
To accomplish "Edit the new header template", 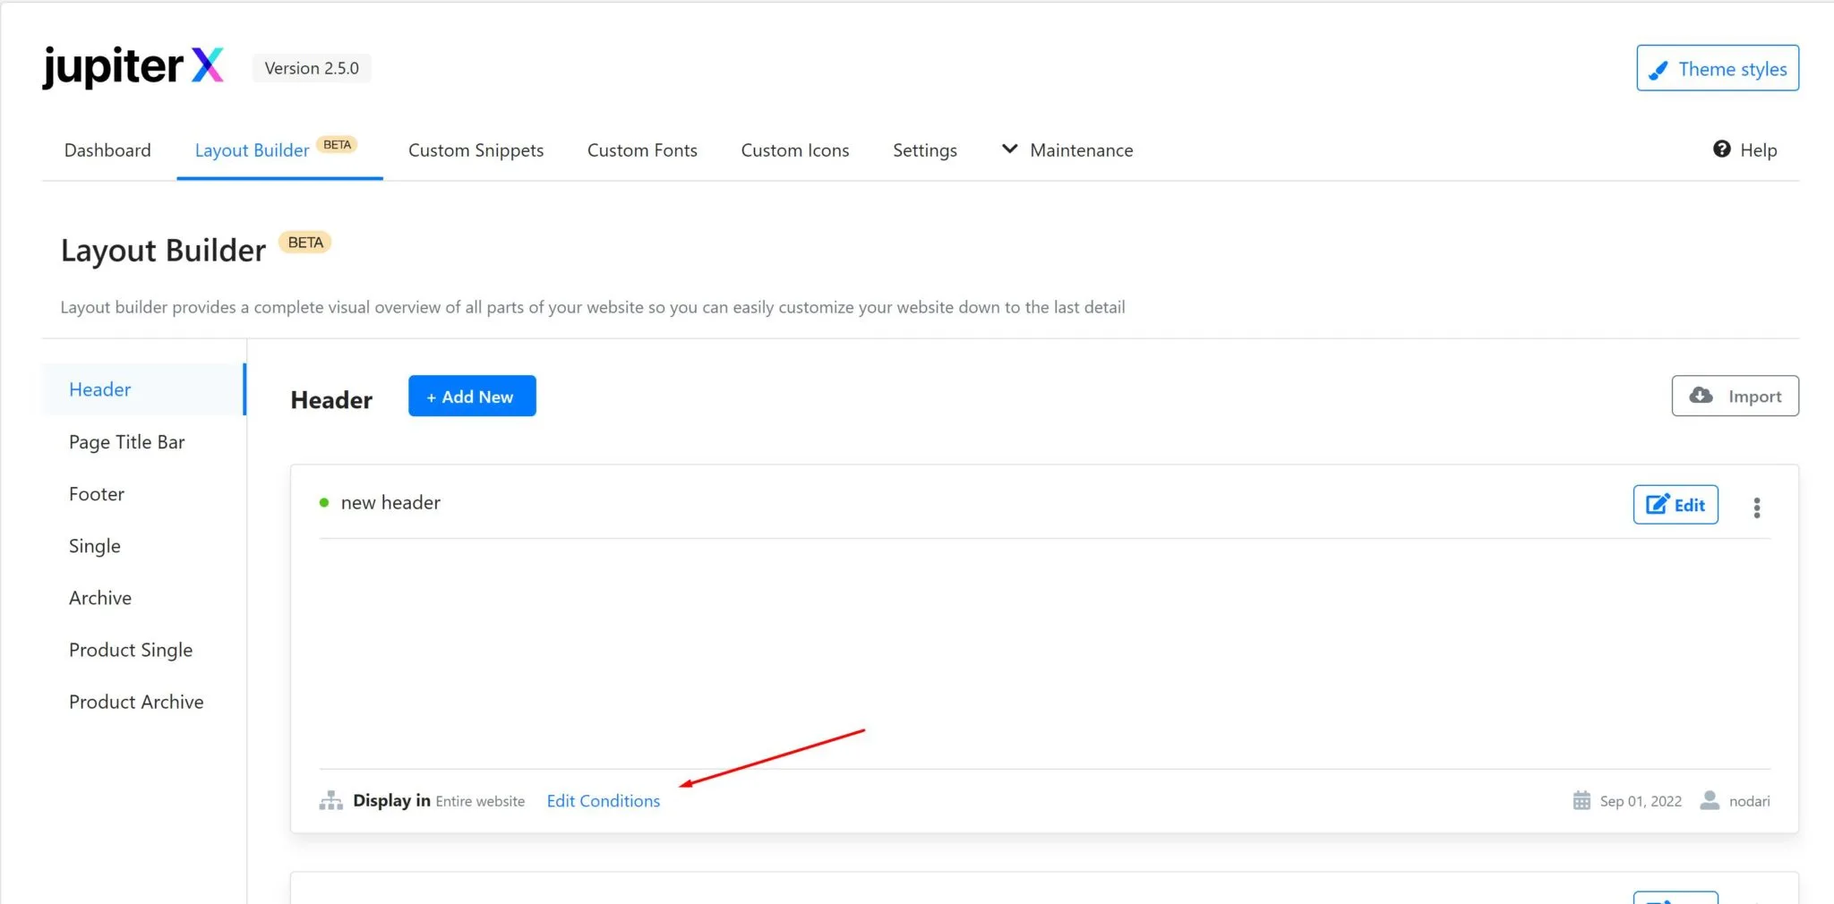I will pyautogui.click(x=1675, y=504).
